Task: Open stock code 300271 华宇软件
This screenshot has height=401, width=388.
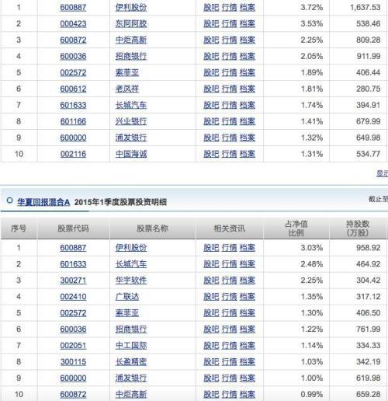Action: click(73, 281)
